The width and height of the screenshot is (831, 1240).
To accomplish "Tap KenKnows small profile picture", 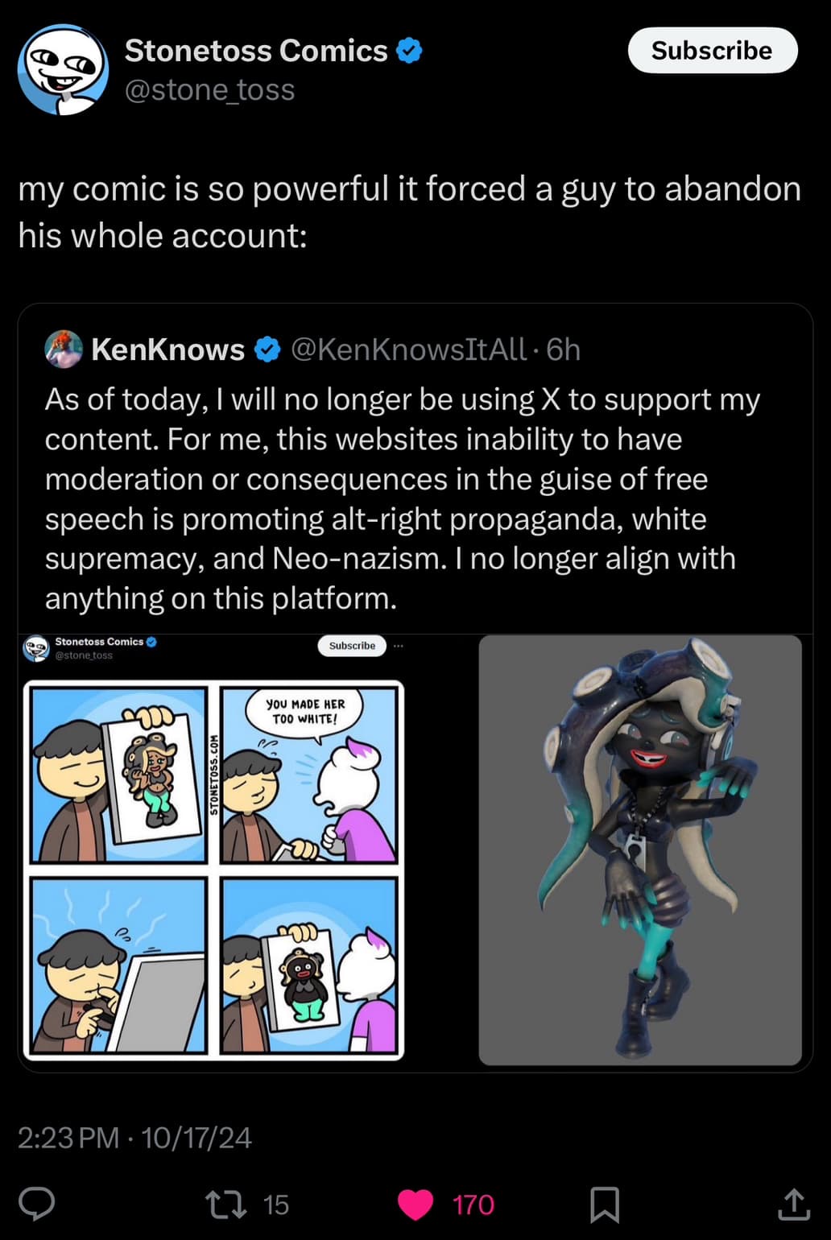I will click(x=64, y=349).
